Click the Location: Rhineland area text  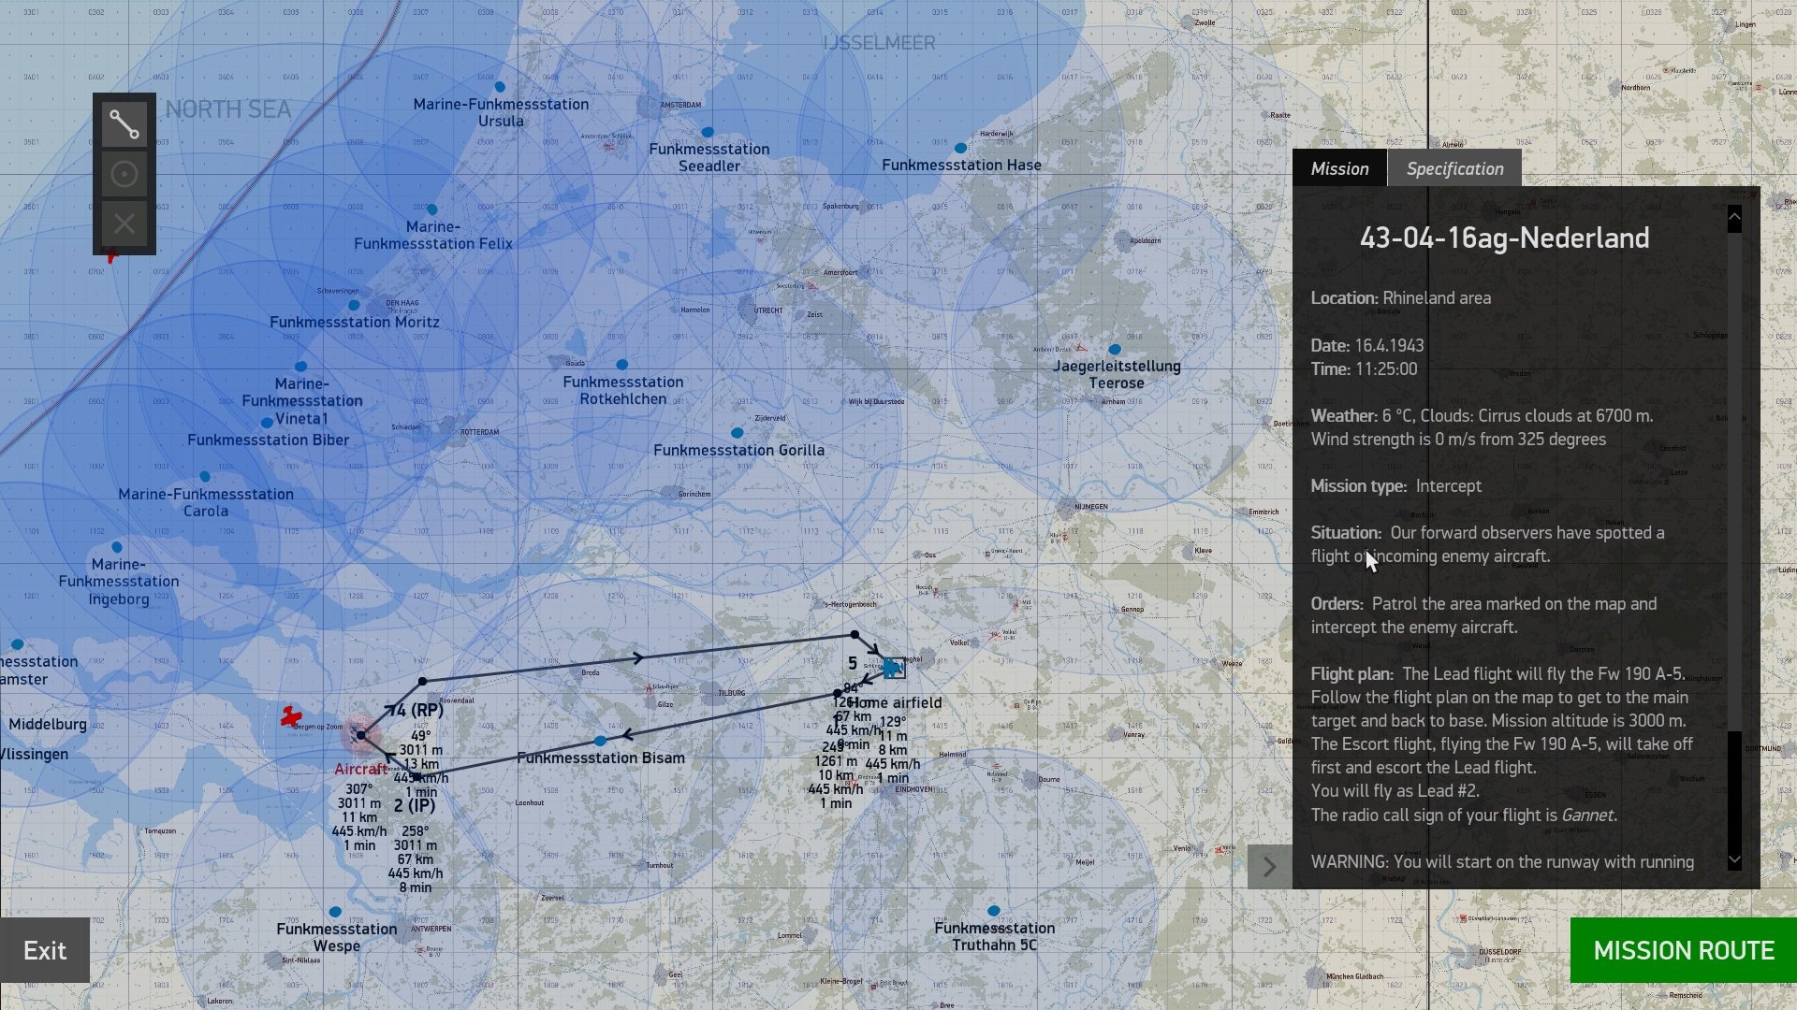click(1400, 298)
